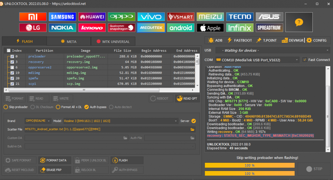333x180 pixels.
Task: Select the Apple brand logo
Action: coord(210,28)
